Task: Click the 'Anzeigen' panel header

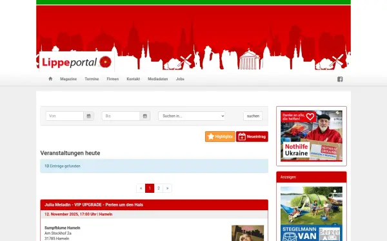Action: click(312, 177)
